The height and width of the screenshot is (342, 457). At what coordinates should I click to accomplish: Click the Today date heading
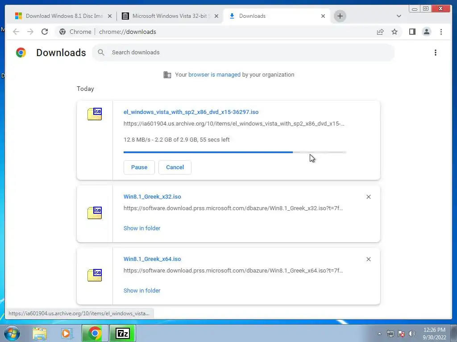[85, 89]
